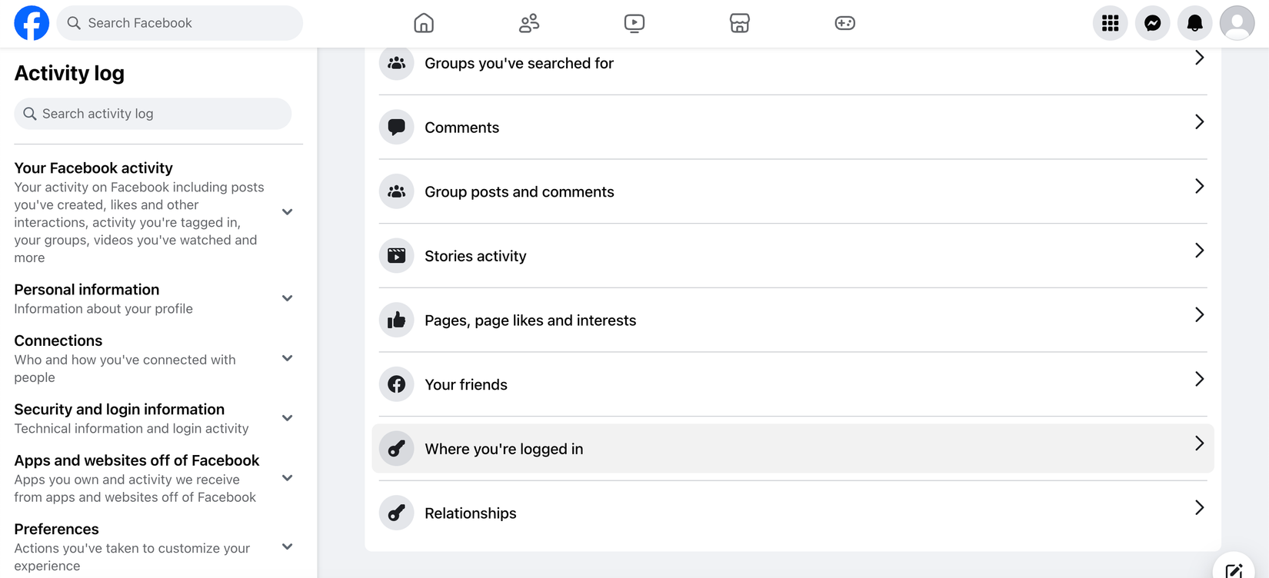Open the Comments activity row
Screen dimensions: 1269x578
(x=792, y=128)
